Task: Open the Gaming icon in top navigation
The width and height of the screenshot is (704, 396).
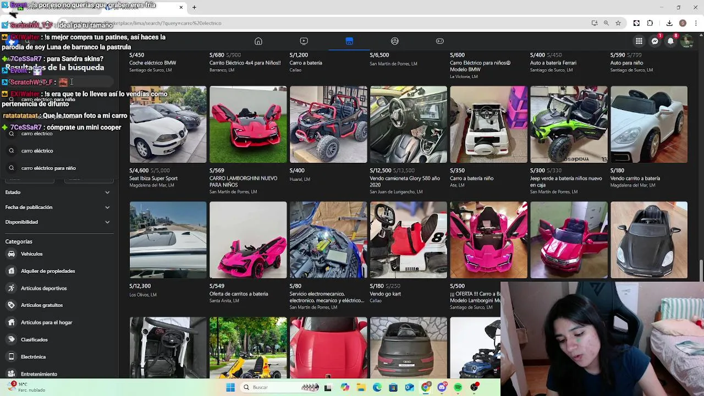Action: click(440, 41)
